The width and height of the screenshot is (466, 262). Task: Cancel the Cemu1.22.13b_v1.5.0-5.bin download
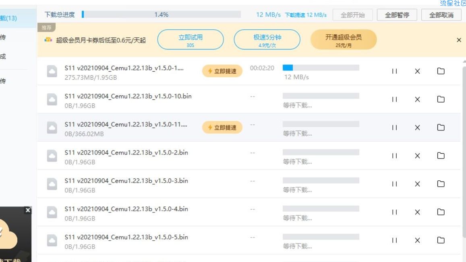(x=417, y=240)
